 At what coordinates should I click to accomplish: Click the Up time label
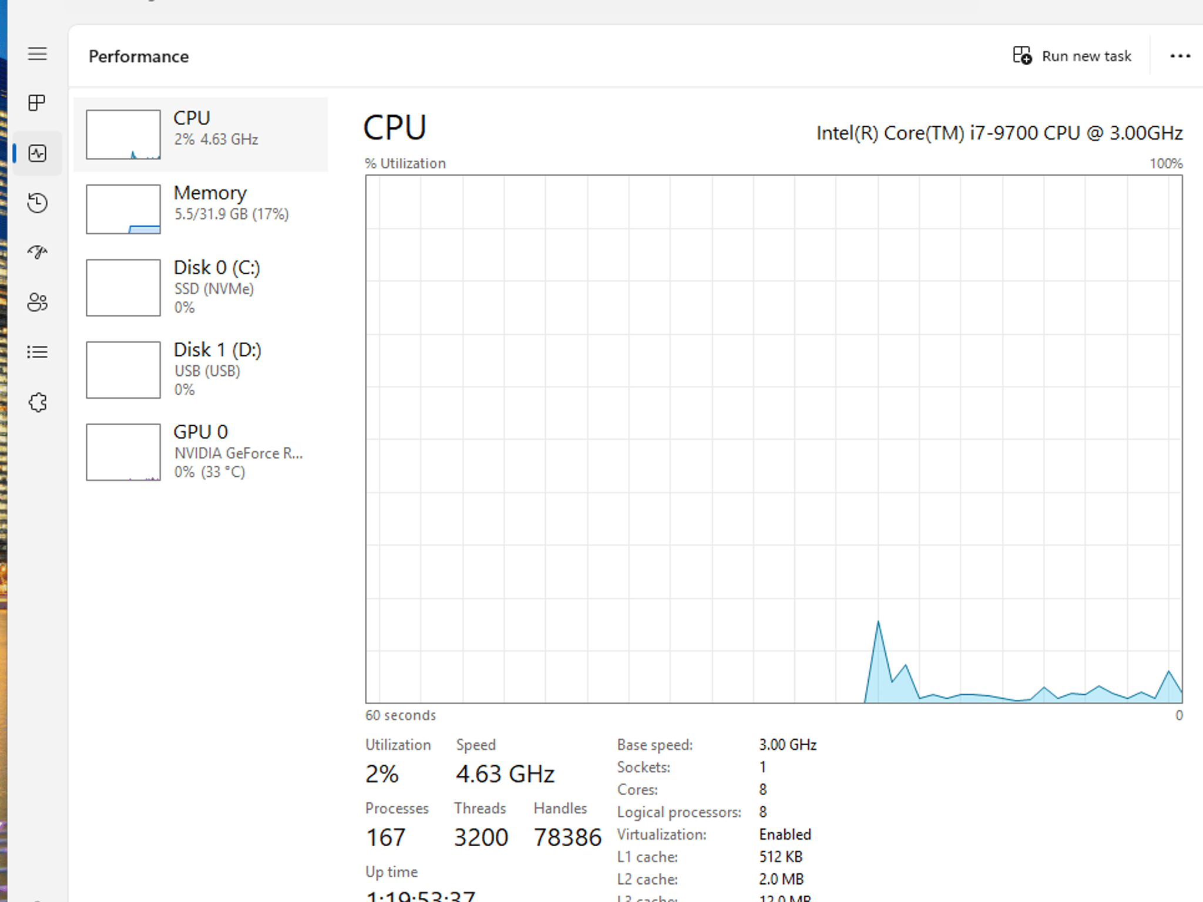point(391,872)
